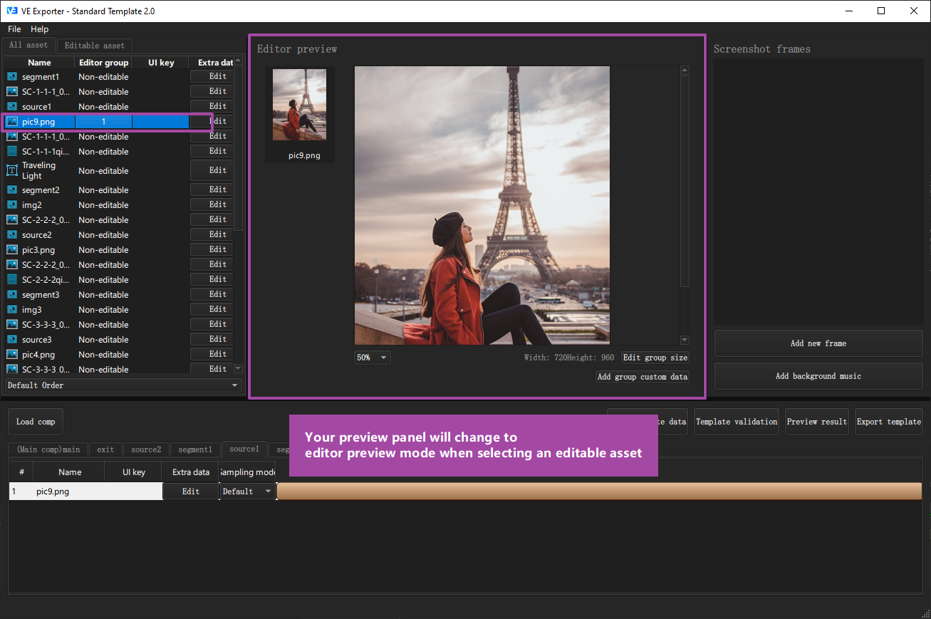Click the composition icon beside source2

tap(12, 234)
